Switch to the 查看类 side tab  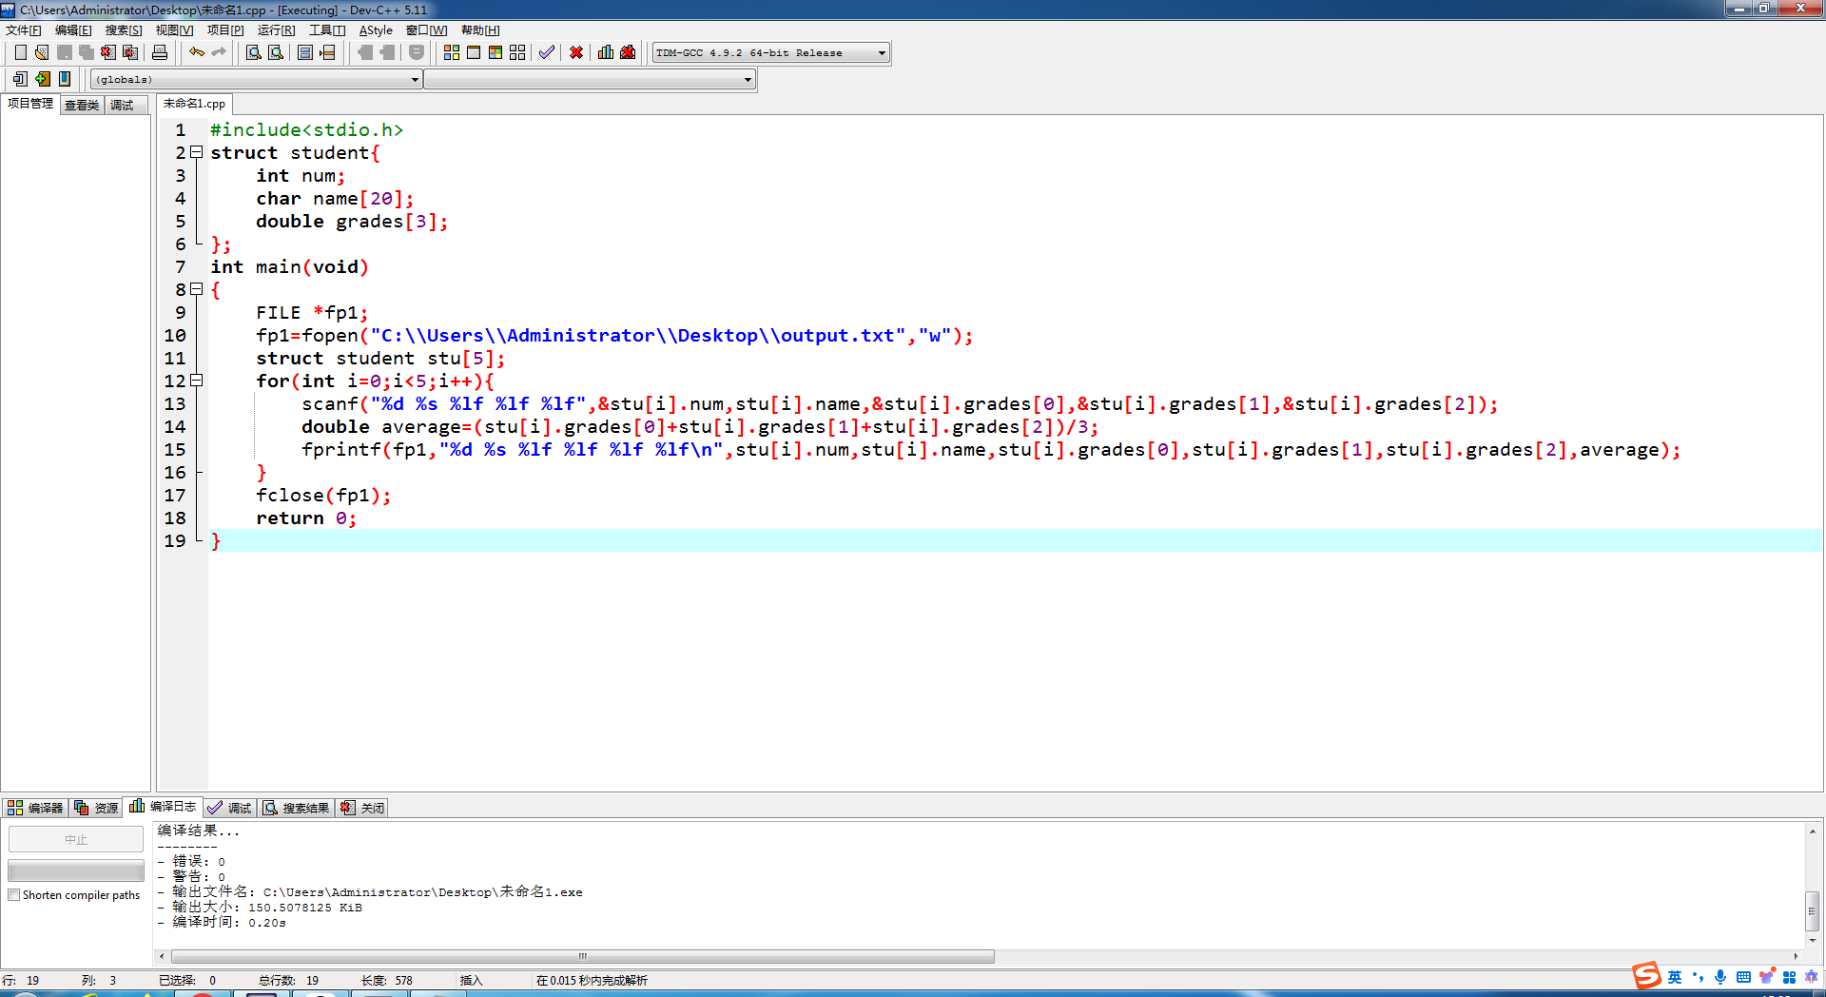[82, 105]
